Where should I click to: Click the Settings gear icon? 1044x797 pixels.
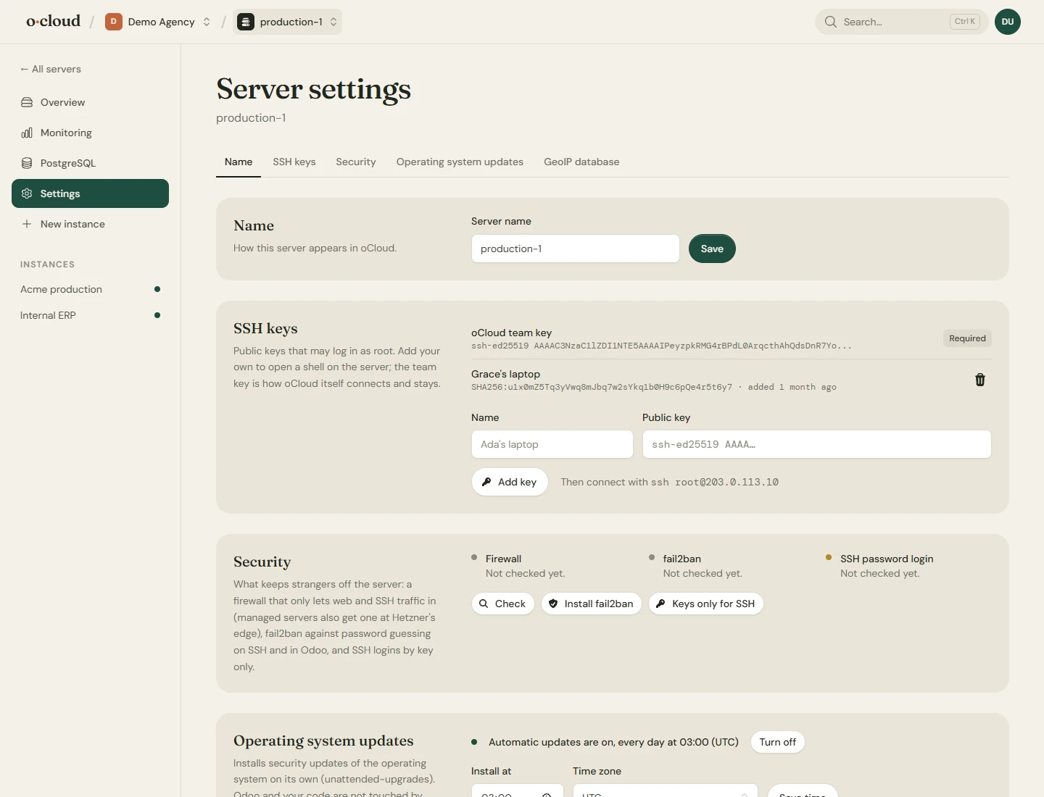click(27, 193)
